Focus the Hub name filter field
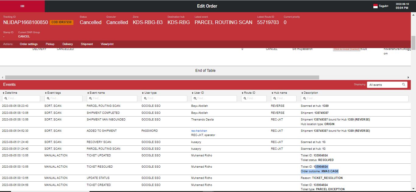Image resolution: width=416 pixels, height=192 pixels. point(284,99)
